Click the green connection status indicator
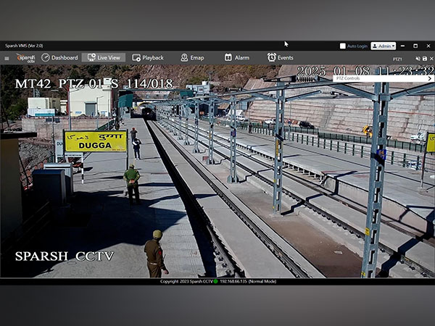The image size is (435, 326). (x=215, y=281)
